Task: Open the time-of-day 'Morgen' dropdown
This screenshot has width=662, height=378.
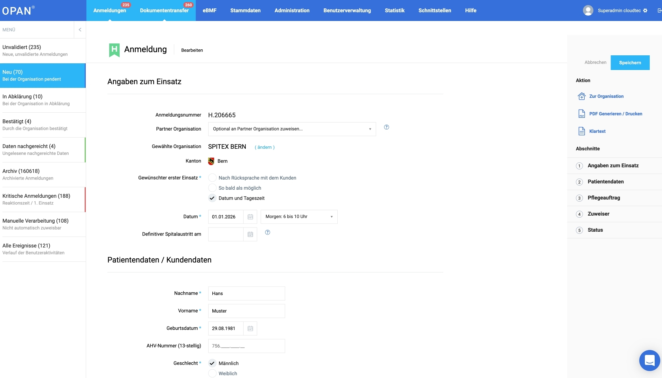Action: click(x=299, y=217)
